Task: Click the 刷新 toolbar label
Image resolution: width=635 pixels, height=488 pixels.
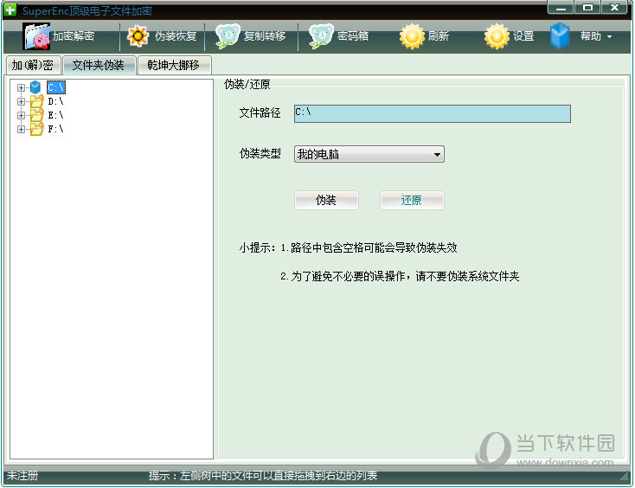Action: [x=438, y=36]
